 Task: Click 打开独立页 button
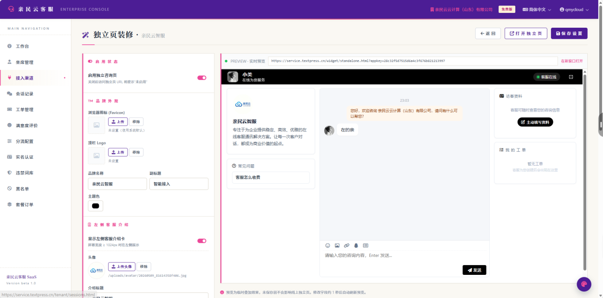pos(526,33)
